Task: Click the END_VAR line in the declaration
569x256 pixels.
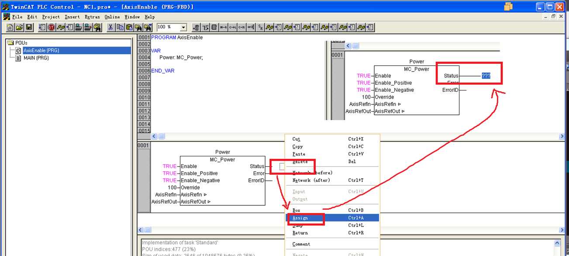Action: click(x=162, y=71)
